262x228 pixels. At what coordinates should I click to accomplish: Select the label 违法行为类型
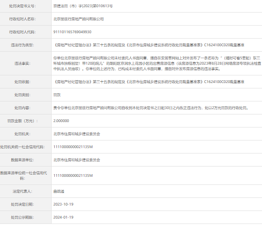22,45
